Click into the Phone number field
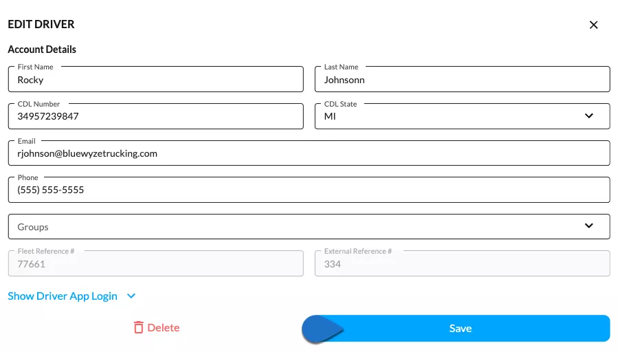This screenshot has width=618, height=352. tap(309, 190)
